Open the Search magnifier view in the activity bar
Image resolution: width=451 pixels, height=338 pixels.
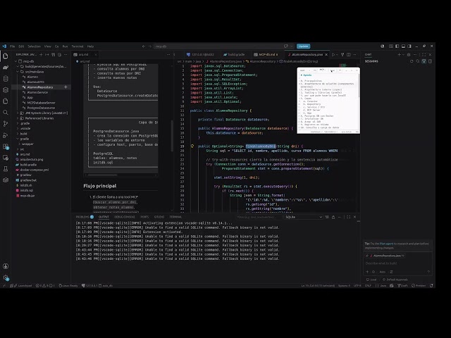[x=6, y=113]
